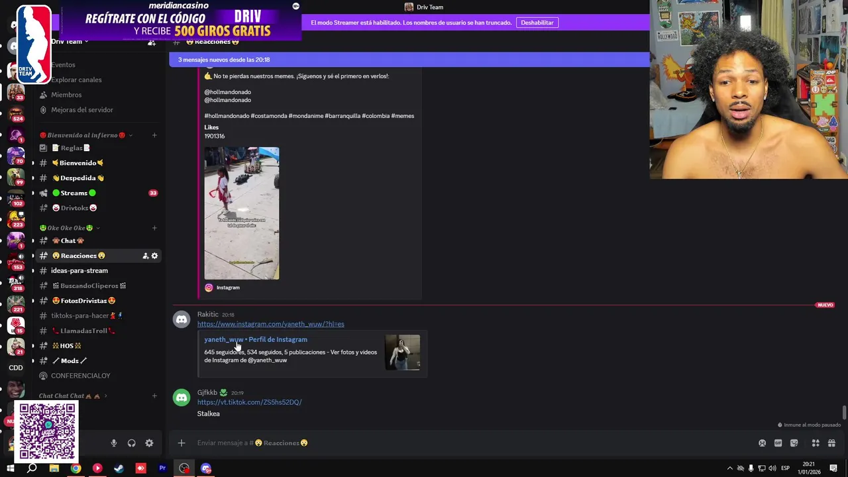The height and width of the screenshot is (477, 848).
Task: Add channel to Chat Chat Chat category
Action: (x=154, y=396)
